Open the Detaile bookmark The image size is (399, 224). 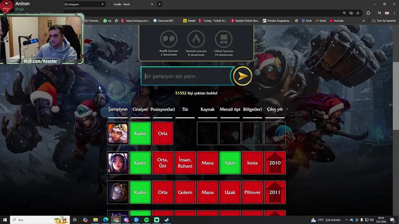tap(190, 21)
